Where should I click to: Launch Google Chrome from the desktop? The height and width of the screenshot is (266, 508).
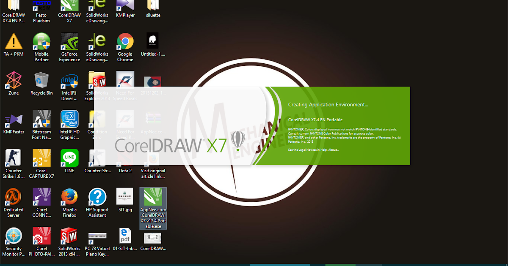pyautogui.click(x=125, y=47)
